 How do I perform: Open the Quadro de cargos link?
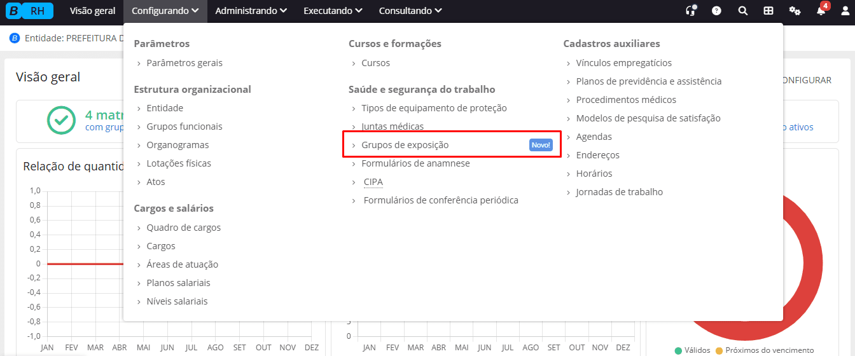183,228
